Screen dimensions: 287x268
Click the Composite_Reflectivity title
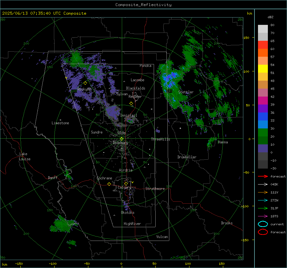coord(143,5)
